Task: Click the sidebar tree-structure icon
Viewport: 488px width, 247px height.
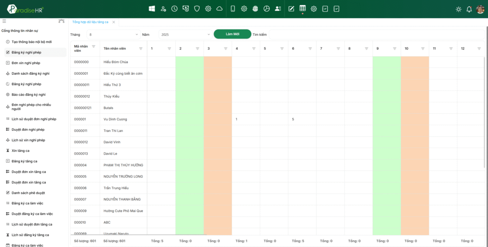Action: pyautogui.click(x=61, y=21)
